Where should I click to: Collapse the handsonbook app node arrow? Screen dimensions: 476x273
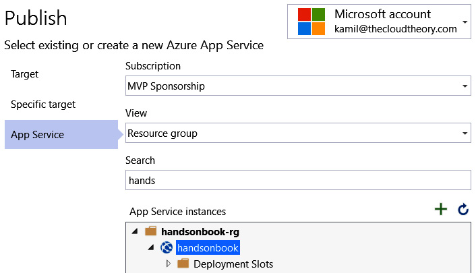click(x=151, y=247)
